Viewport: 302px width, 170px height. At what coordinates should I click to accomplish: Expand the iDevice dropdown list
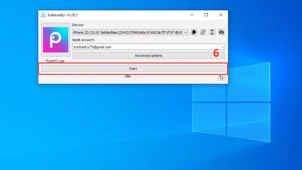pyautogui.click(x=186, y=32)
